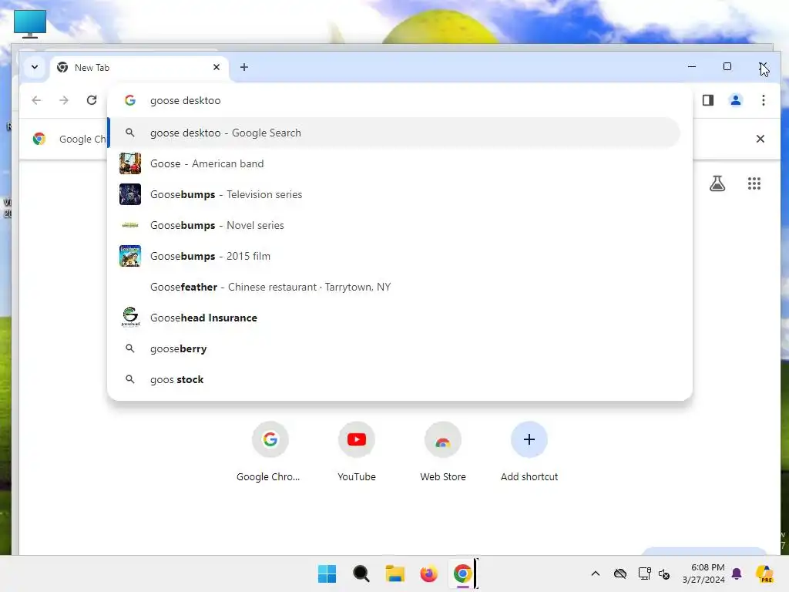
Task: Click Chrome icon in taskbar
Action: [462, 573]
